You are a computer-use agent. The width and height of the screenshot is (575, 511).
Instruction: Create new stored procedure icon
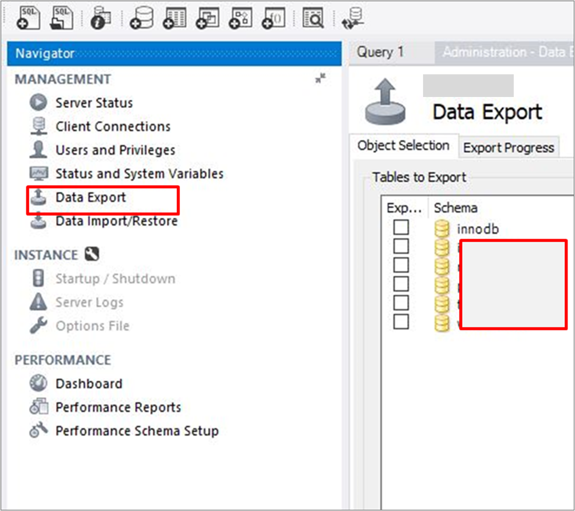point(241,17)
